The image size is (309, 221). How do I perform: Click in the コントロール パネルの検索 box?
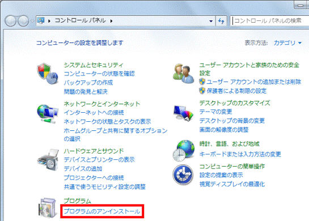tap(269, 20)
